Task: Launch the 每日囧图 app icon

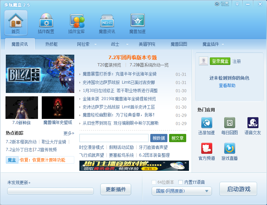Action: (x=230, y=123)
